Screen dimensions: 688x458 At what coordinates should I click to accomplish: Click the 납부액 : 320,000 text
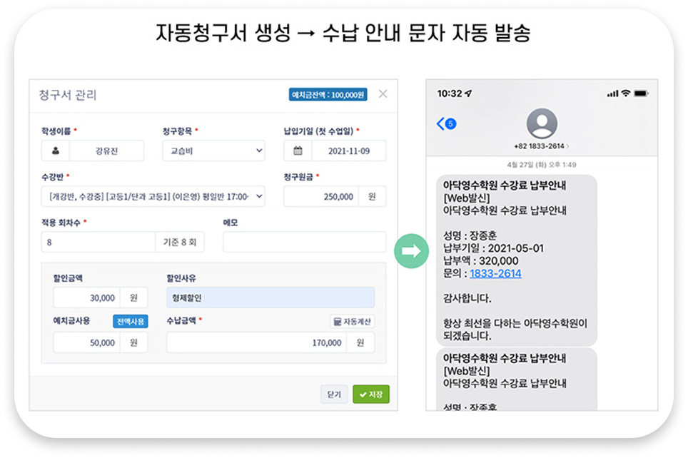click(x=481, y=261)
